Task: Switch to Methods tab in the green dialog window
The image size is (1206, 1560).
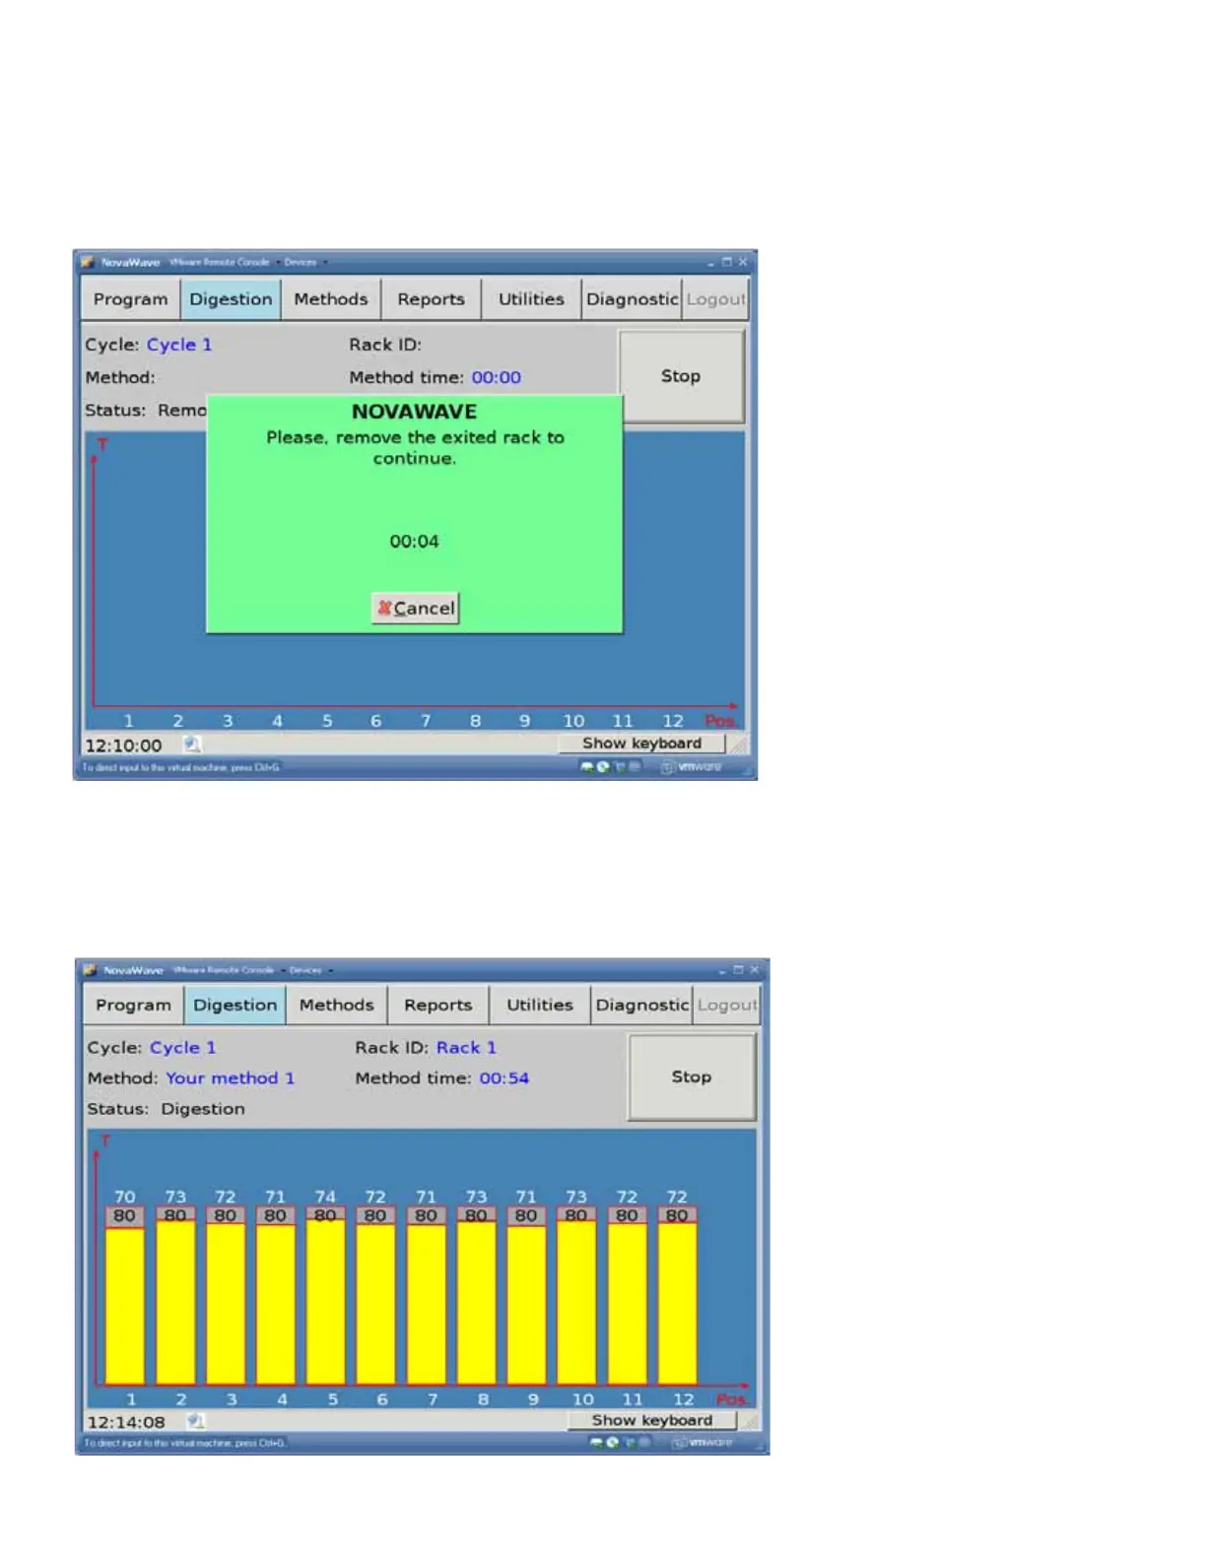Action: [331, 299]
